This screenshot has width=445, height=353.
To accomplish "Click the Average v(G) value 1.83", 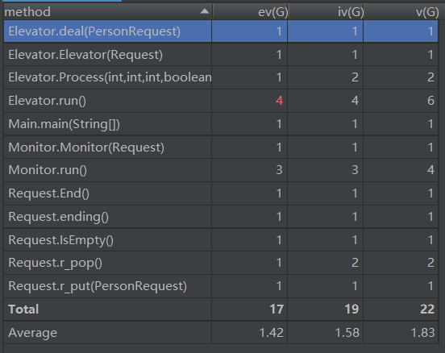I will coord(423,333).
